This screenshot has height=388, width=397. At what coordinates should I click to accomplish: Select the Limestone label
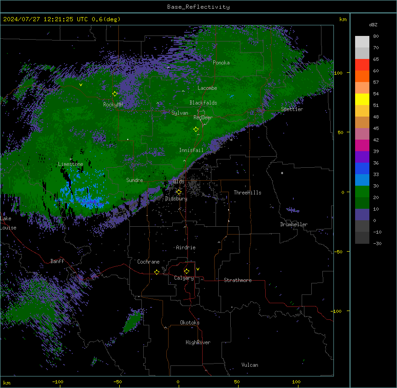click(x=70, y=164)
